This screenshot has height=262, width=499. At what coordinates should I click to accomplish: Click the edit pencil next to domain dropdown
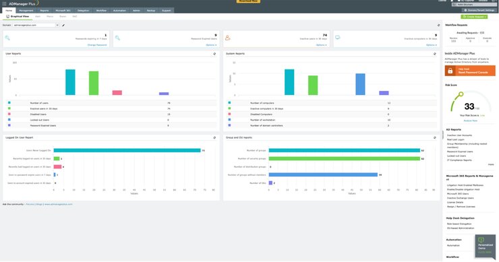click(x=63, y=25)
